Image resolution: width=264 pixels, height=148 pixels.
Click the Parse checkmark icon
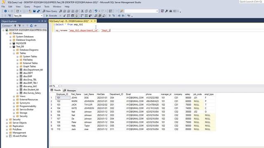pyautogui.click(x=64, y=16)
